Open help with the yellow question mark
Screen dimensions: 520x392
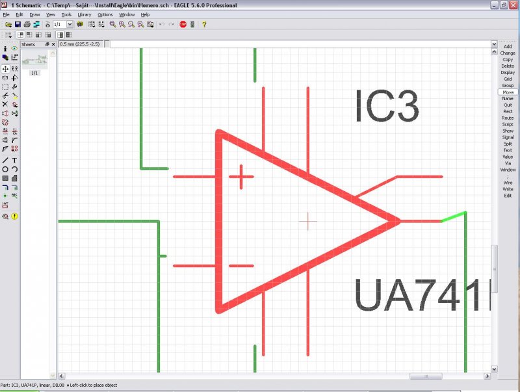point(204,24)
